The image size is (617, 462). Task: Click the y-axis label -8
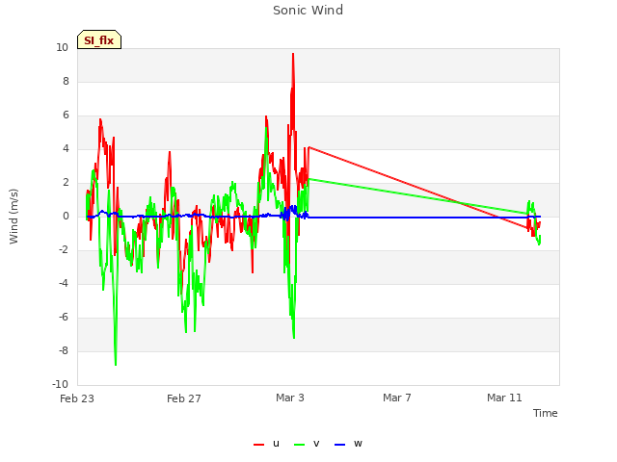[x=64, y=350]
